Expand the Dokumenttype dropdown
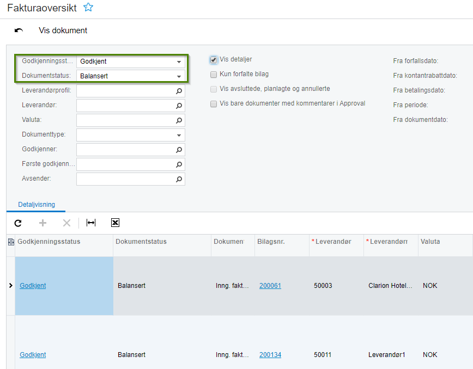 pyautogui.click(x=179, y=135)
